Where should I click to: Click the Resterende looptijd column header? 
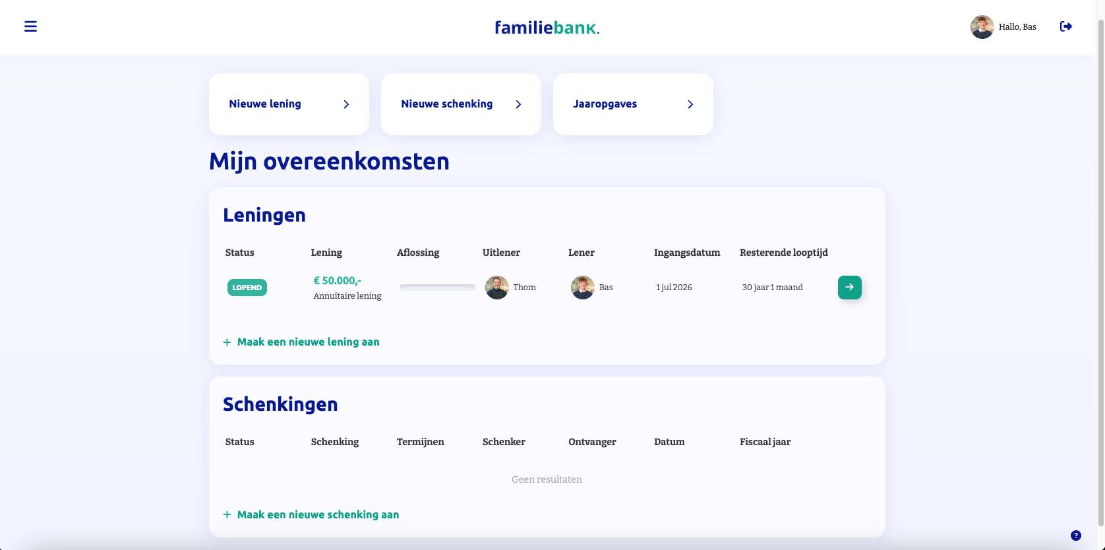pyautogui.click(x=784, y=253)
